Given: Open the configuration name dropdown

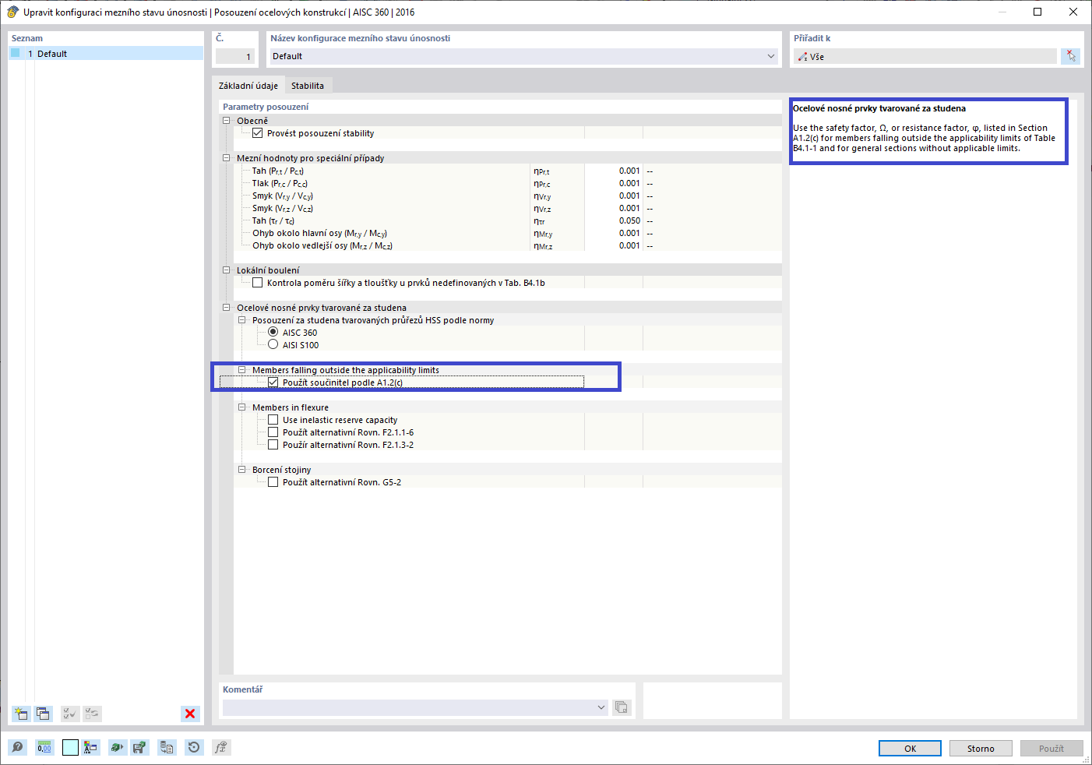Looking at the screenshot, I should (771, 56).
